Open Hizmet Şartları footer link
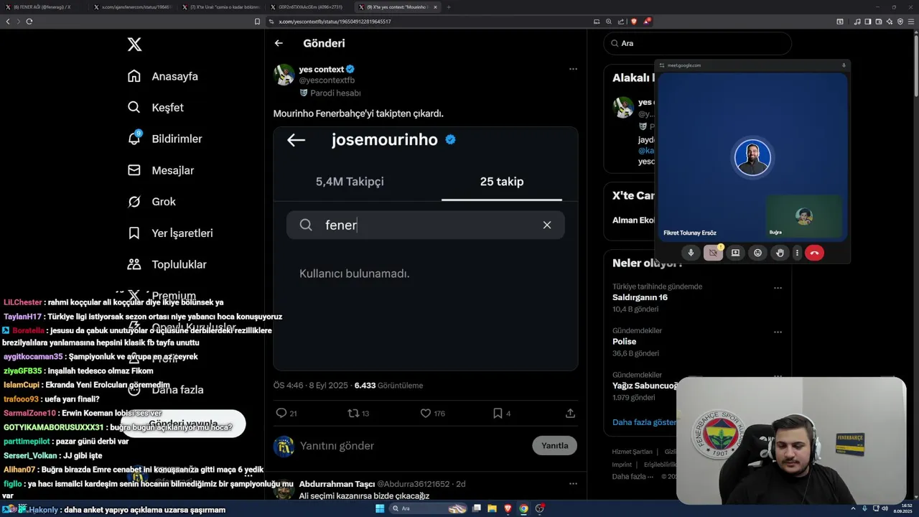Image resolution: width=919 pixels, height=517 pixels. (632, 452)
